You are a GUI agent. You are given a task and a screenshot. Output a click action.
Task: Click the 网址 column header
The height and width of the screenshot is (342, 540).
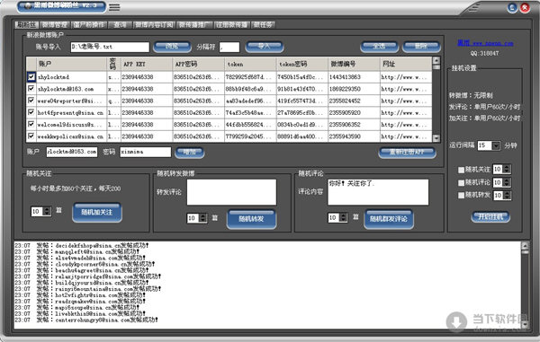click(406, 64)
